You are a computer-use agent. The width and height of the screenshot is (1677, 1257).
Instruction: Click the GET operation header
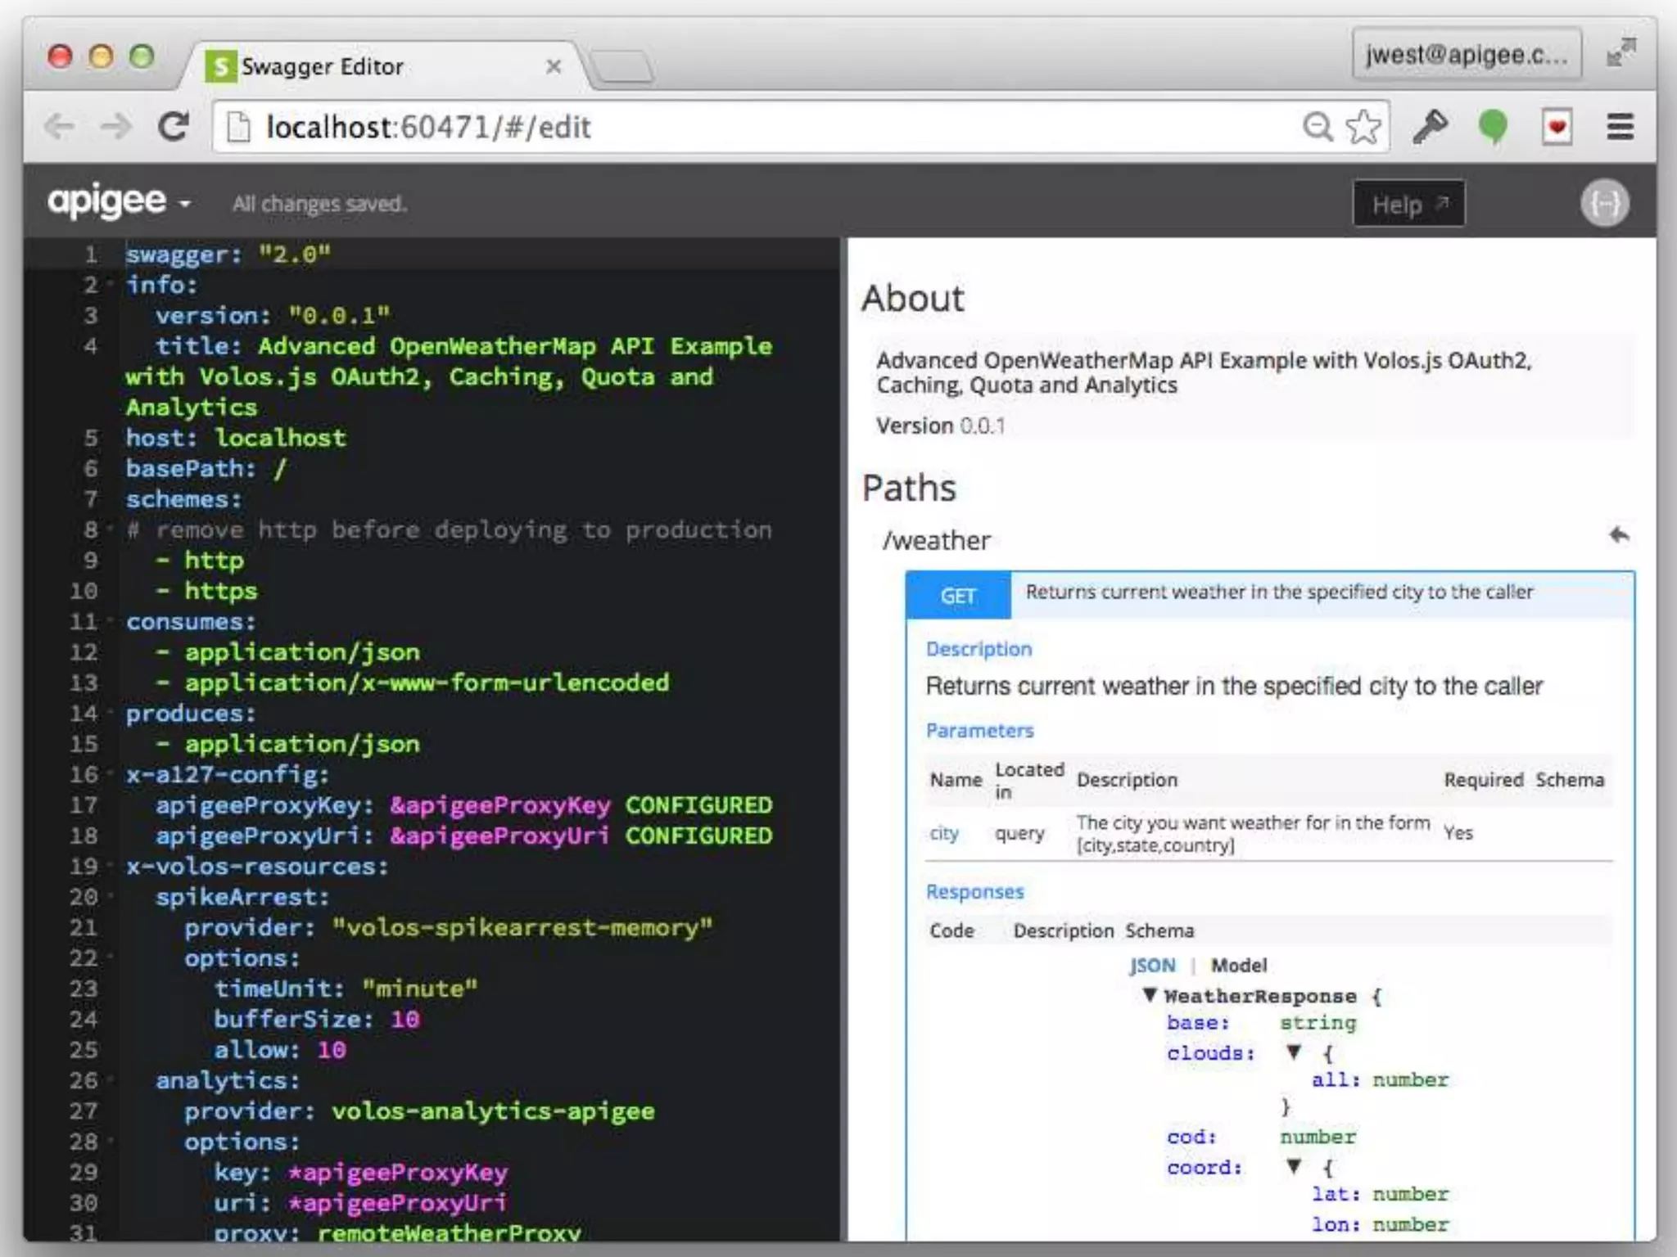958,595
